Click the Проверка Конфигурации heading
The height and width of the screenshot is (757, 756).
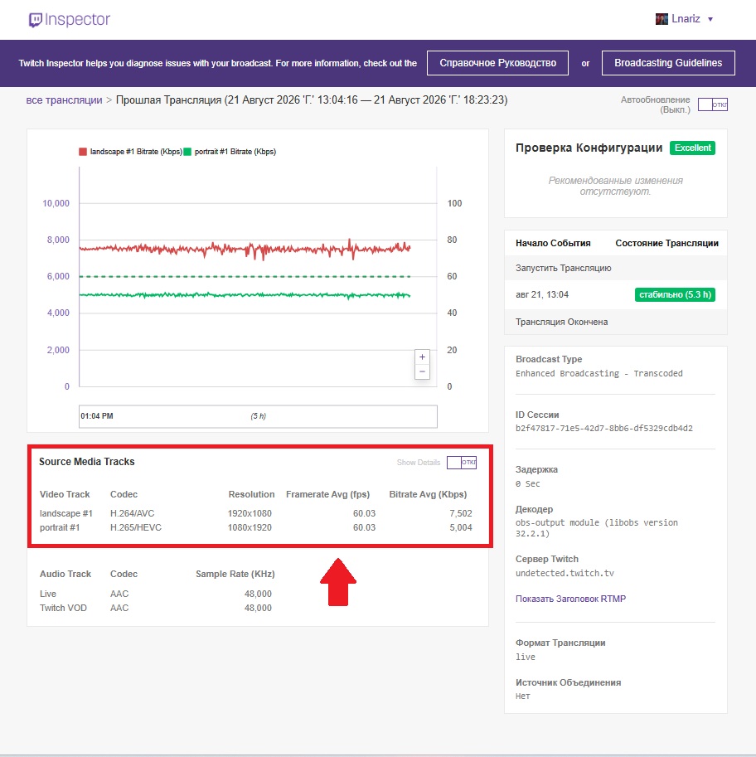click(x=589, y=148)
